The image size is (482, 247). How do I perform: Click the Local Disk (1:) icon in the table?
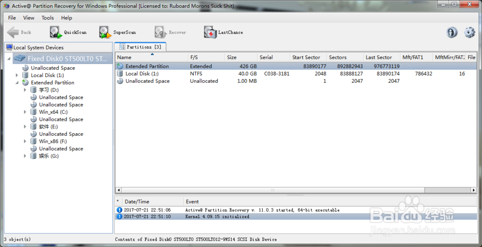(x=120, y=74)
